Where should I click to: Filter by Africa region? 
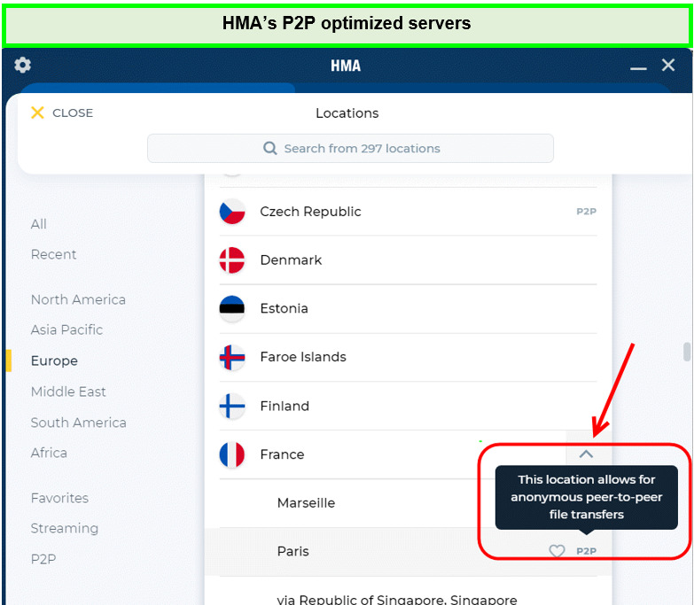49,453
